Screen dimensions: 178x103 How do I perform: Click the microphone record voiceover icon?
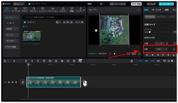(x=132, y=61)
